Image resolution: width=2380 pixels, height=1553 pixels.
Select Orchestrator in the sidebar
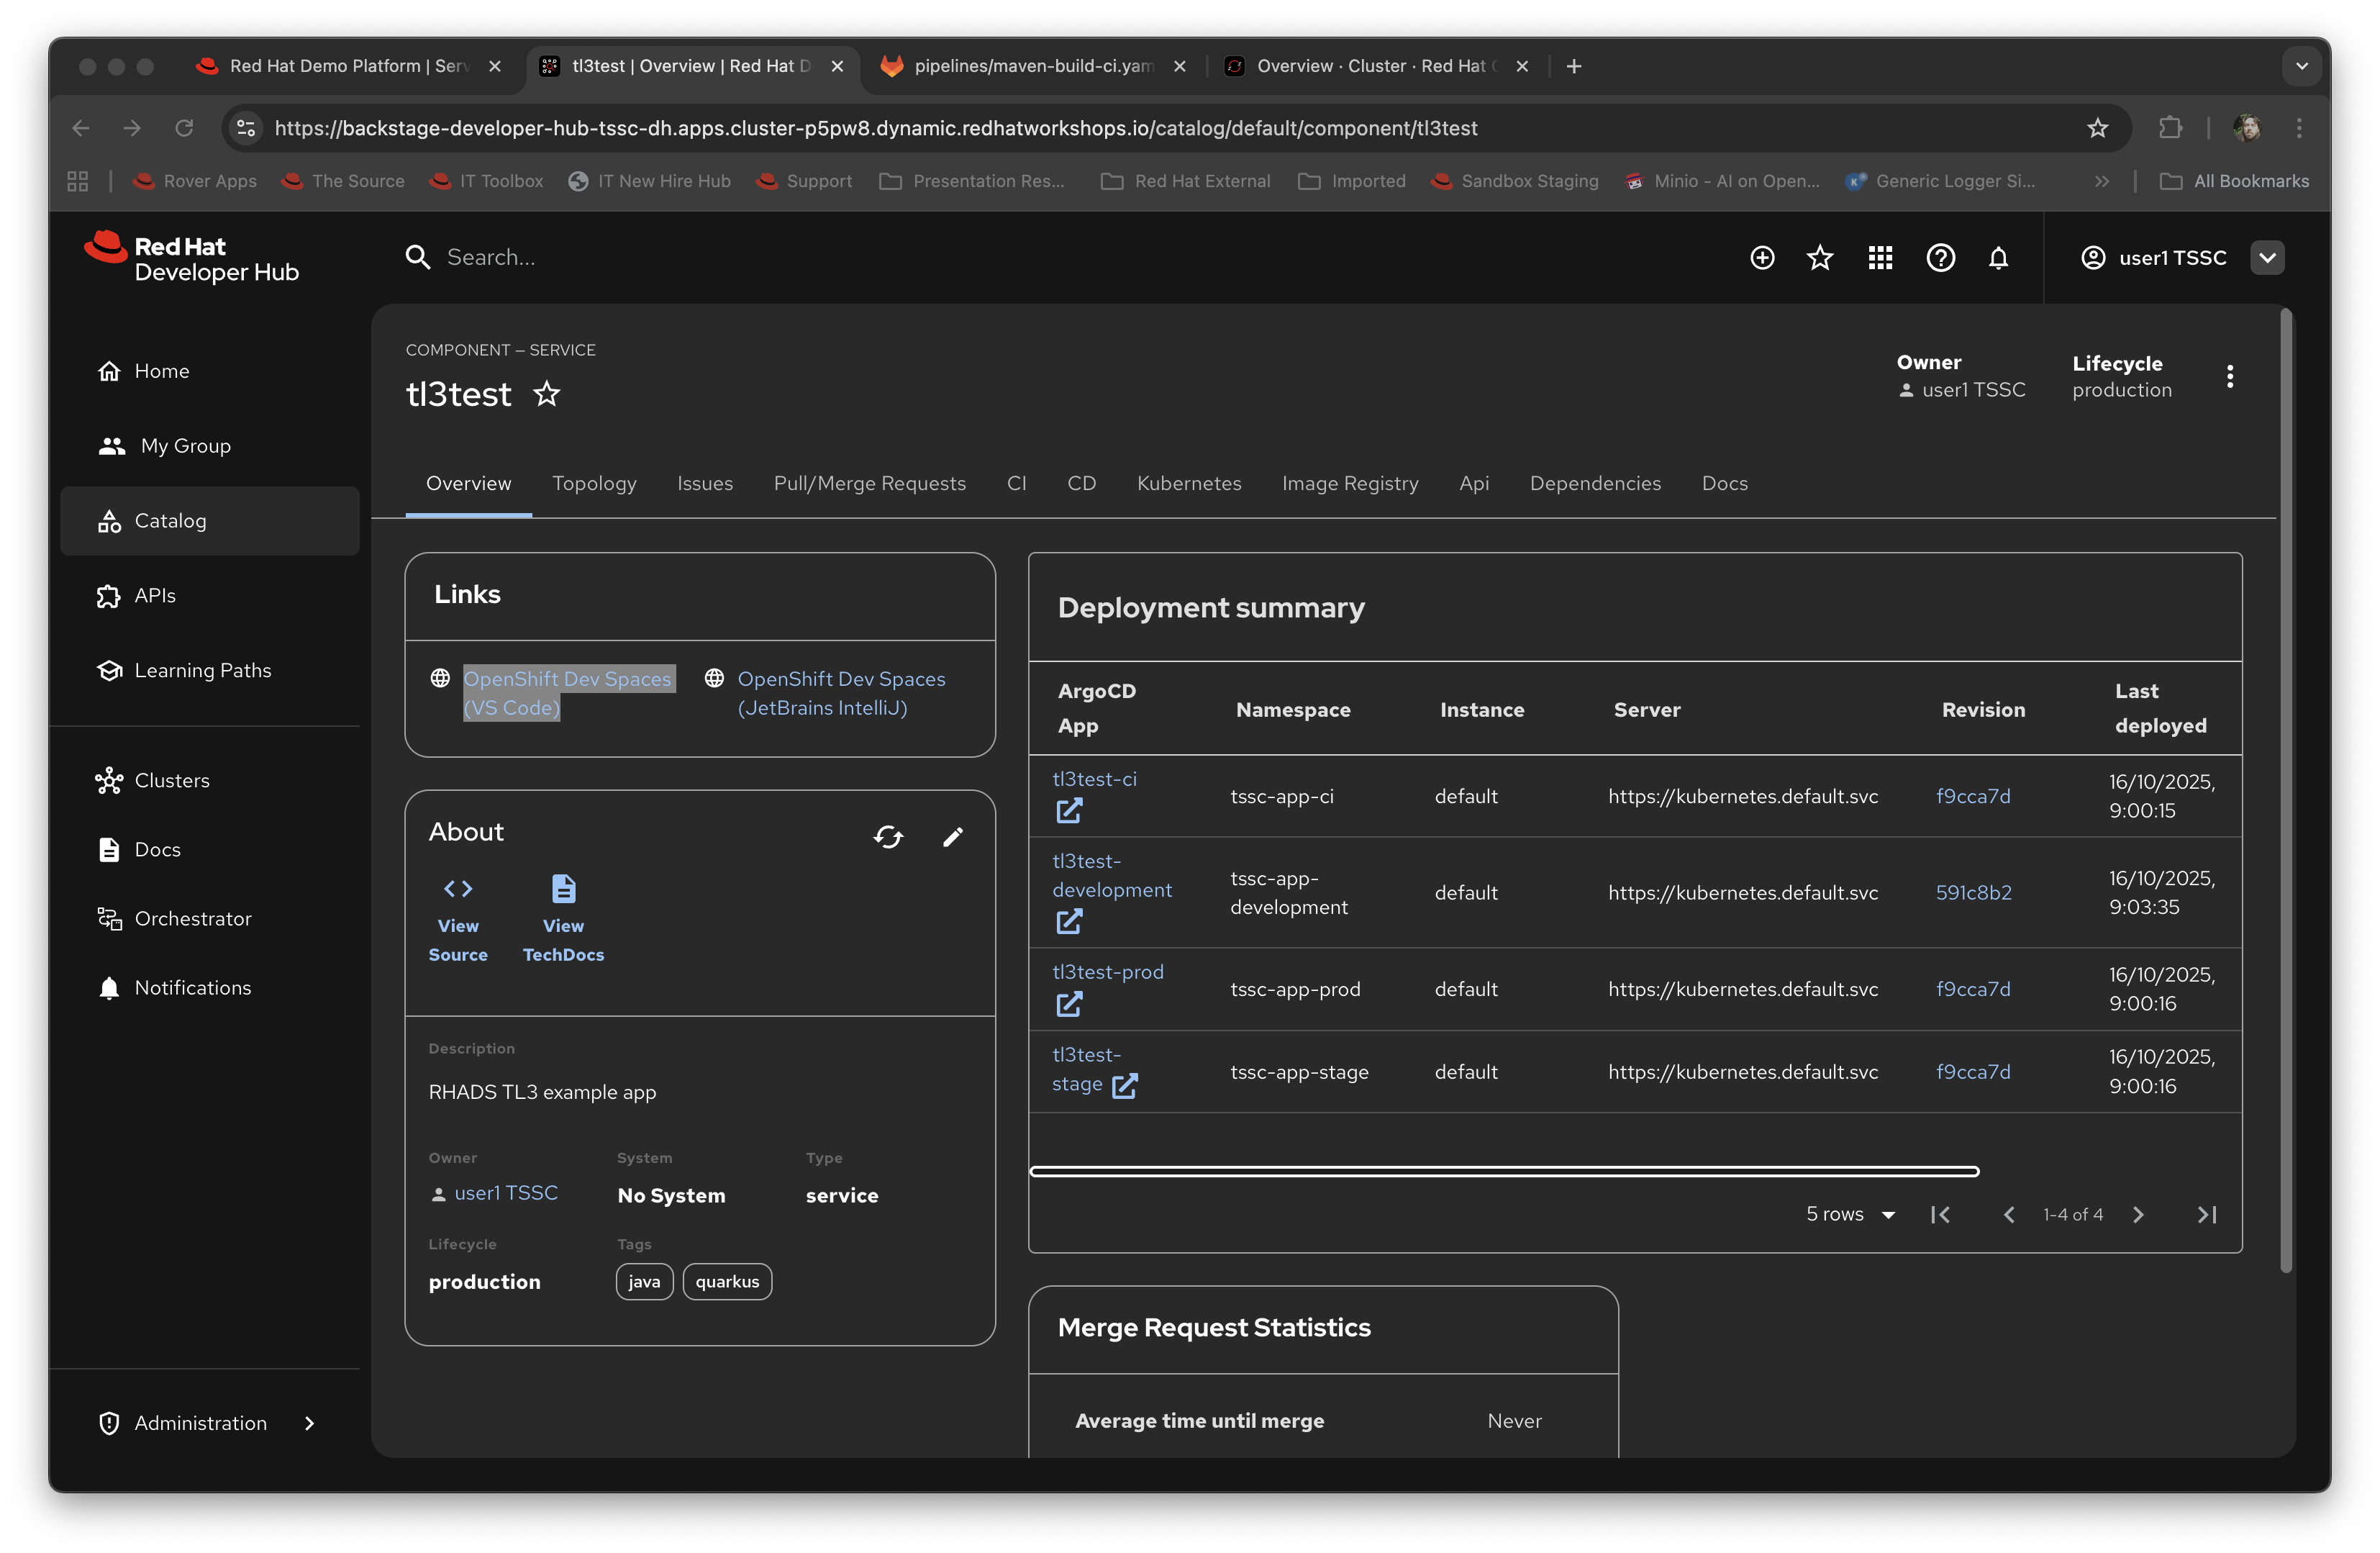(193, 918)
